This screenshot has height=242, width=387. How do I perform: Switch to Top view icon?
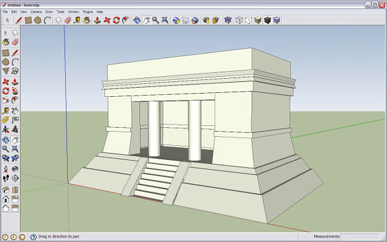15,190
